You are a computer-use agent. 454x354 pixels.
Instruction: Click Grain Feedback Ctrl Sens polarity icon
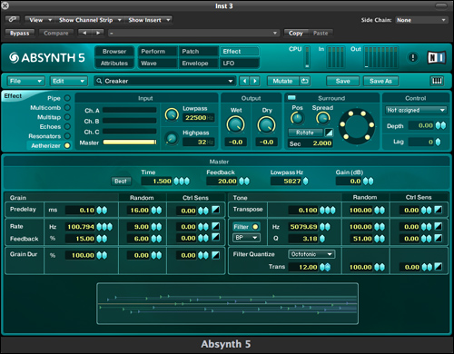[215, 238]
